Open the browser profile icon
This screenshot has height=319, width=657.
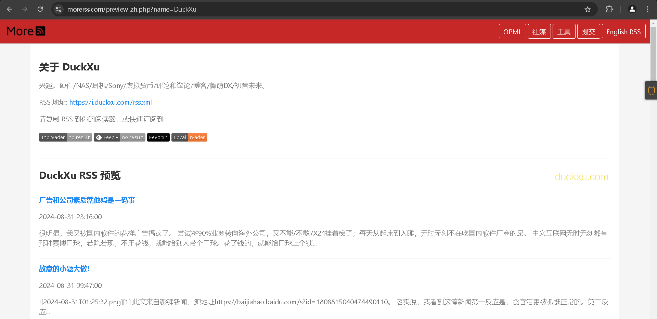pos(632,9)
